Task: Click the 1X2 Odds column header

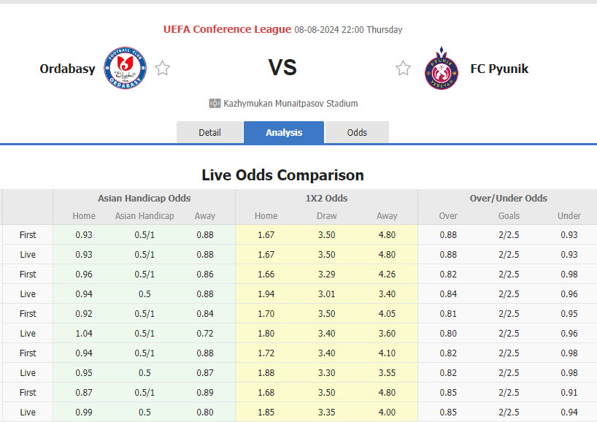Action: pyautogui.click(x=326, y=198)
